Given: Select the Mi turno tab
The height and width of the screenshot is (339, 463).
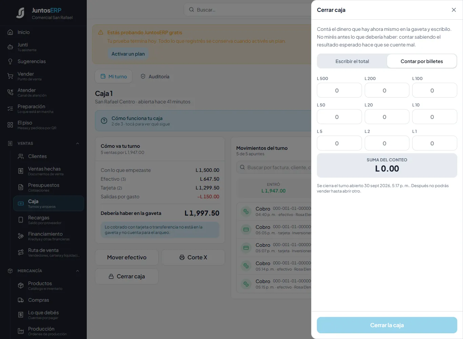Looking at the screenshot, I should tap(114, 77).
